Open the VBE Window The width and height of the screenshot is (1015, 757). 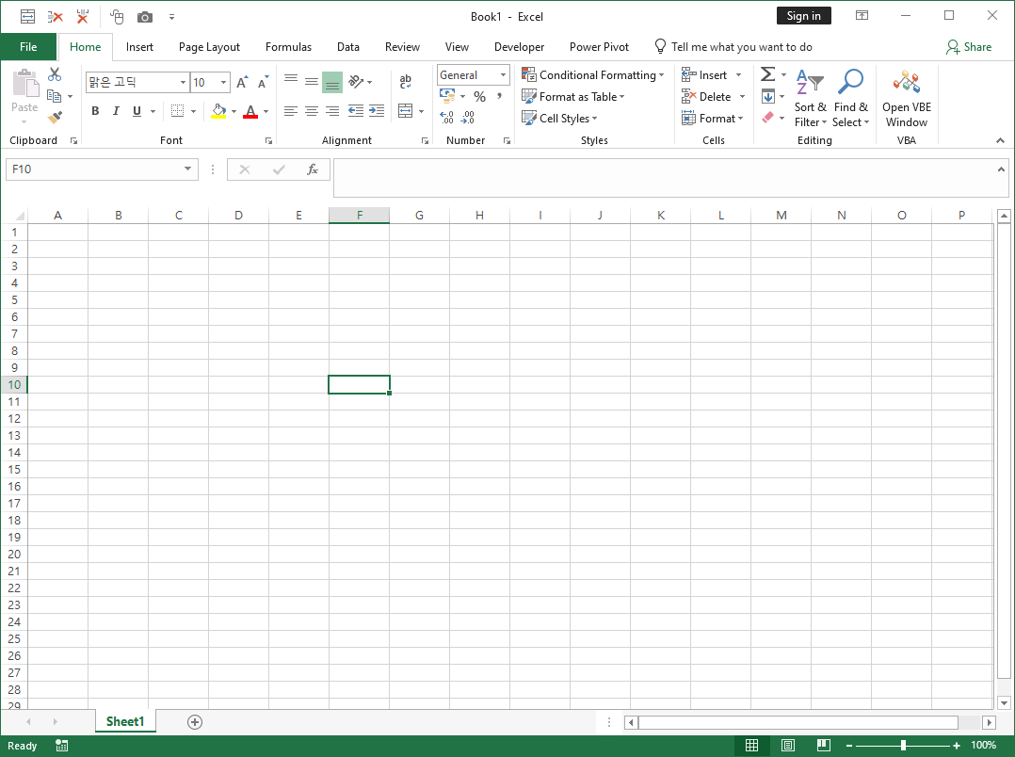click(x=906, y=99)
